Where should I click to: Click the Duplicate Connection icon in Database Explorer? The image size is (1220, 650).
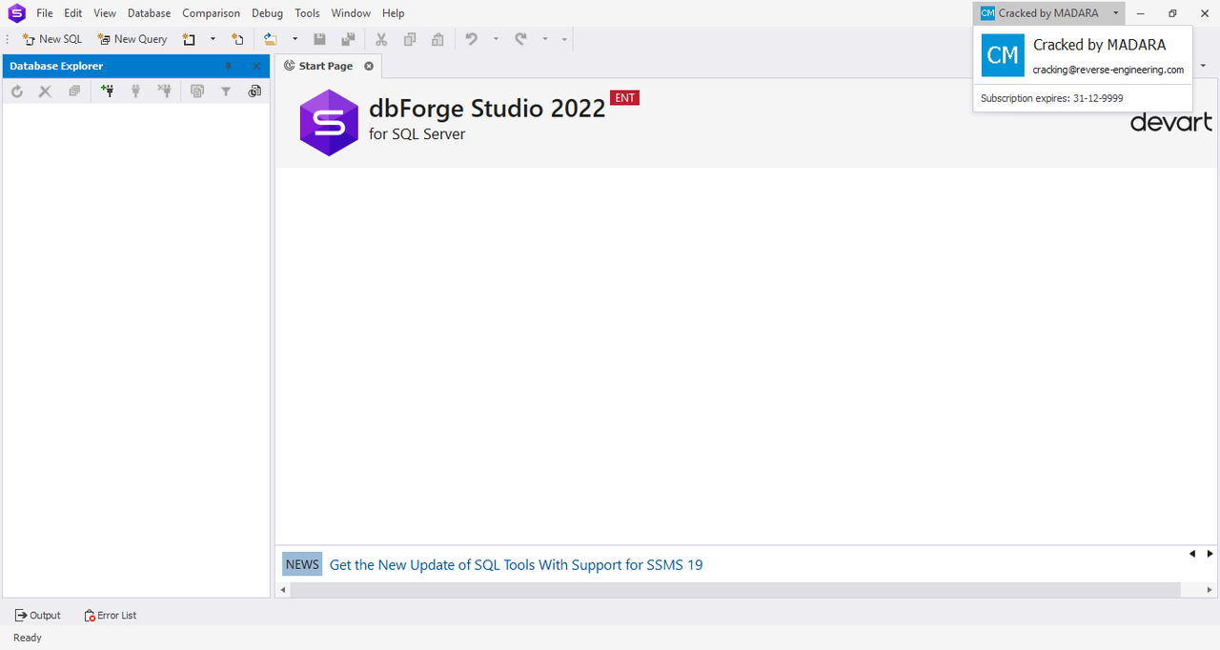pyautogui.click(x=197, y=91)
